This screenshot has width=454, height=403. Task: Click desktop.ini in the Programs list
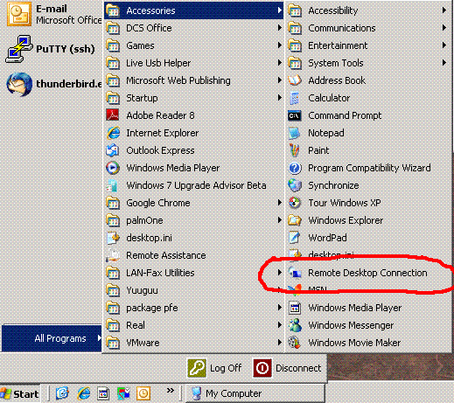193,238
